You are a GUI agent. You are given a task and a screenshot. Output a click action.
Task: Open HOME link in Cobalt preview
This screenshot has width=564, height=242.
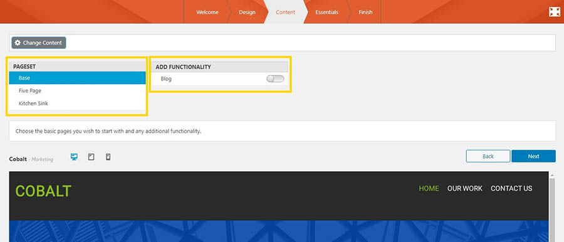[429, 188]
